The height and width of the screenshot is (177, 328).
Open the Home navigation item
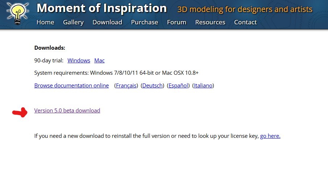click(45, 22)
